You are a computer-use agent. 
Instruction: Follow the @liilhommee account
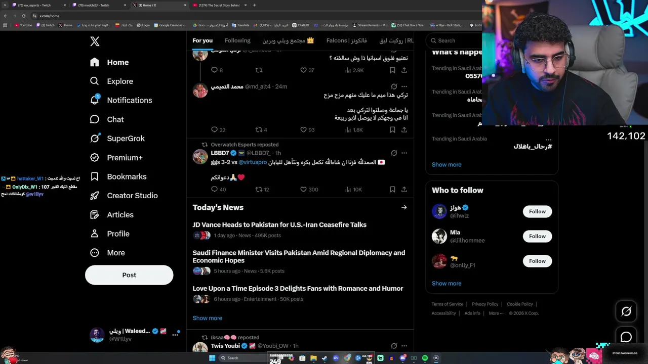(537, 236)
